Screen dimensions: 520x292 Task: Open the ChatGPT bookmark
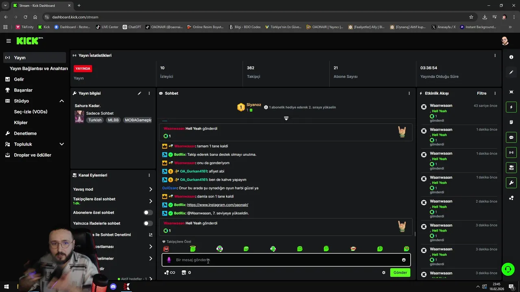132,27
